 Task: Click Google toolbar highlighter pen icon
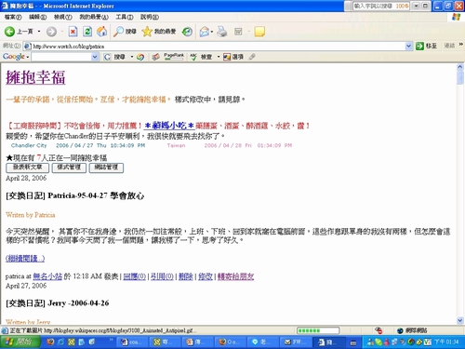pos(252,57)
